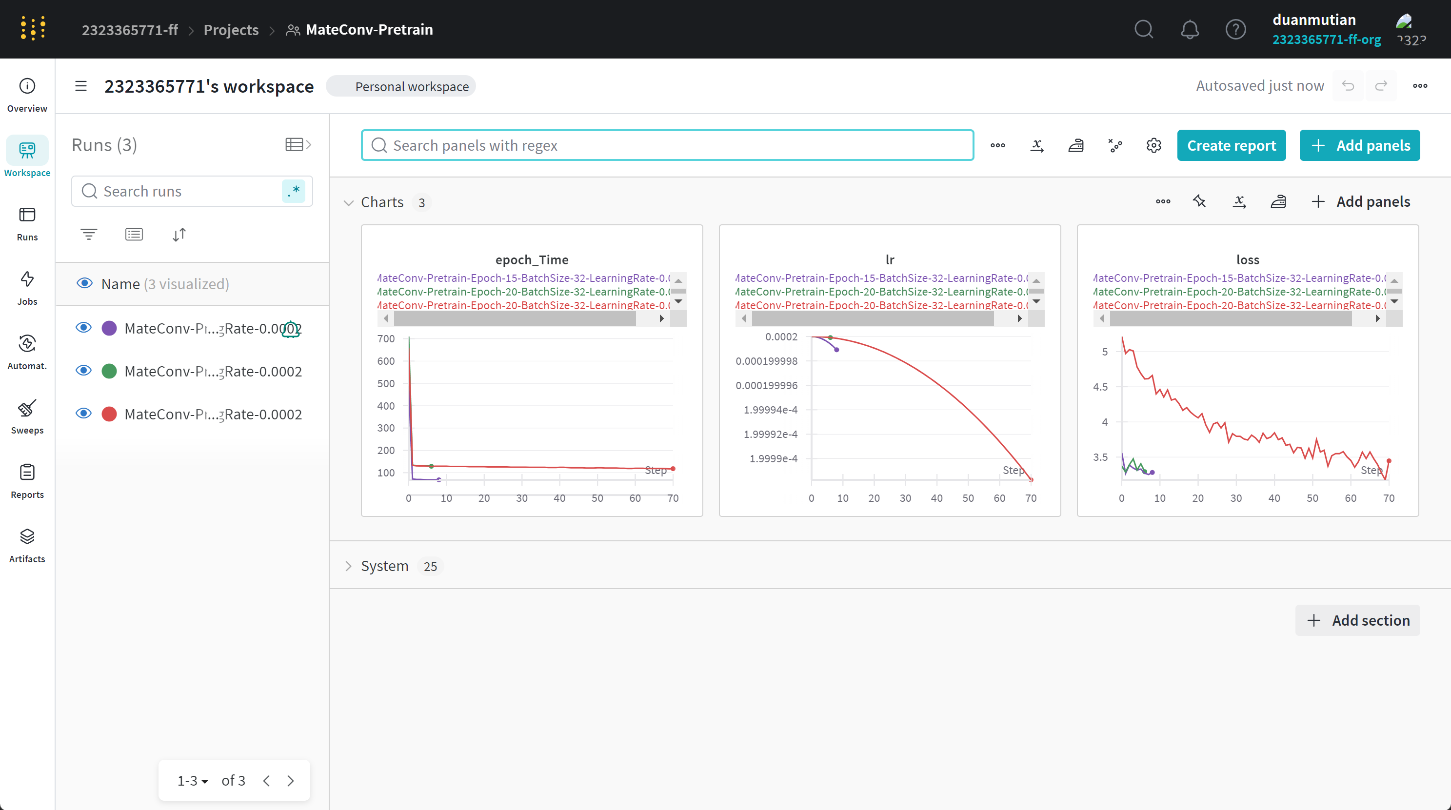Collapse the Charts section
This screenshot has height=810, width=1451.
point(349,202)
